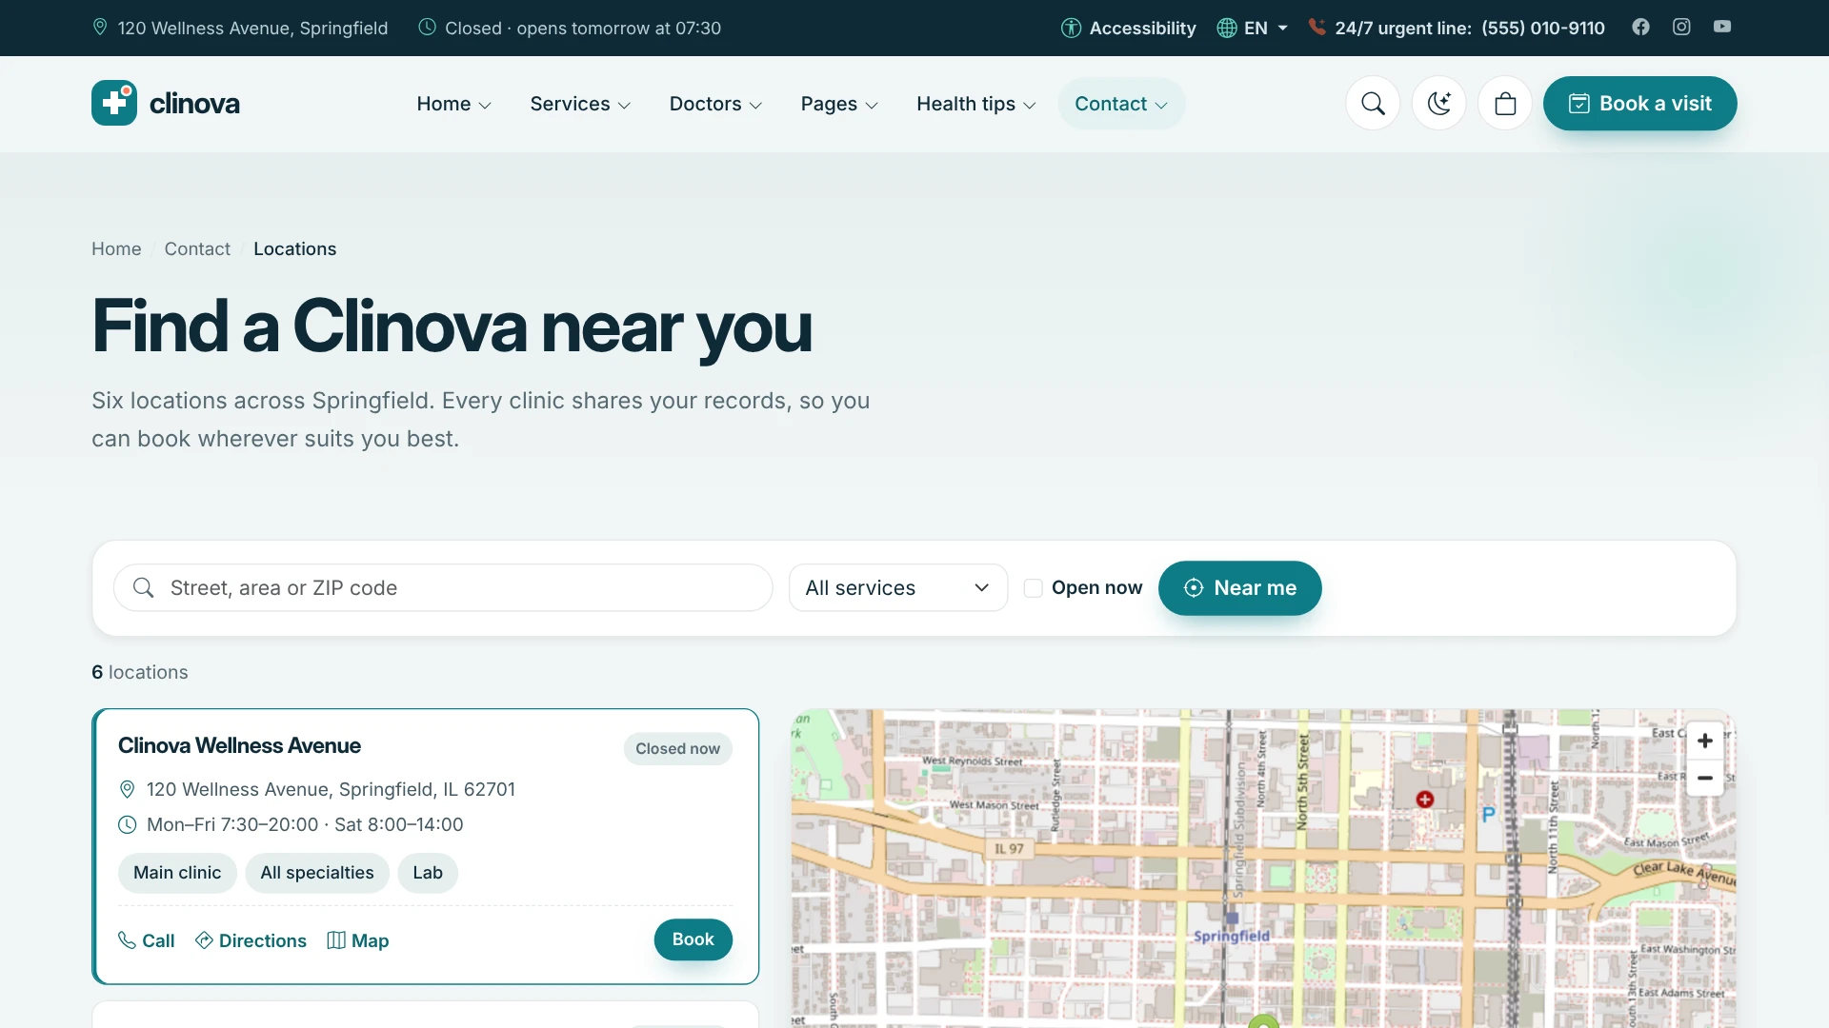Toggle dark mode moon icon
The image size is (1829, 1028).
coord(1438,103)
